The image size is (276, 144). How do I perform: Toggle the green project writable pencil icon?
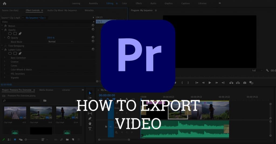[x=3, y=140]
